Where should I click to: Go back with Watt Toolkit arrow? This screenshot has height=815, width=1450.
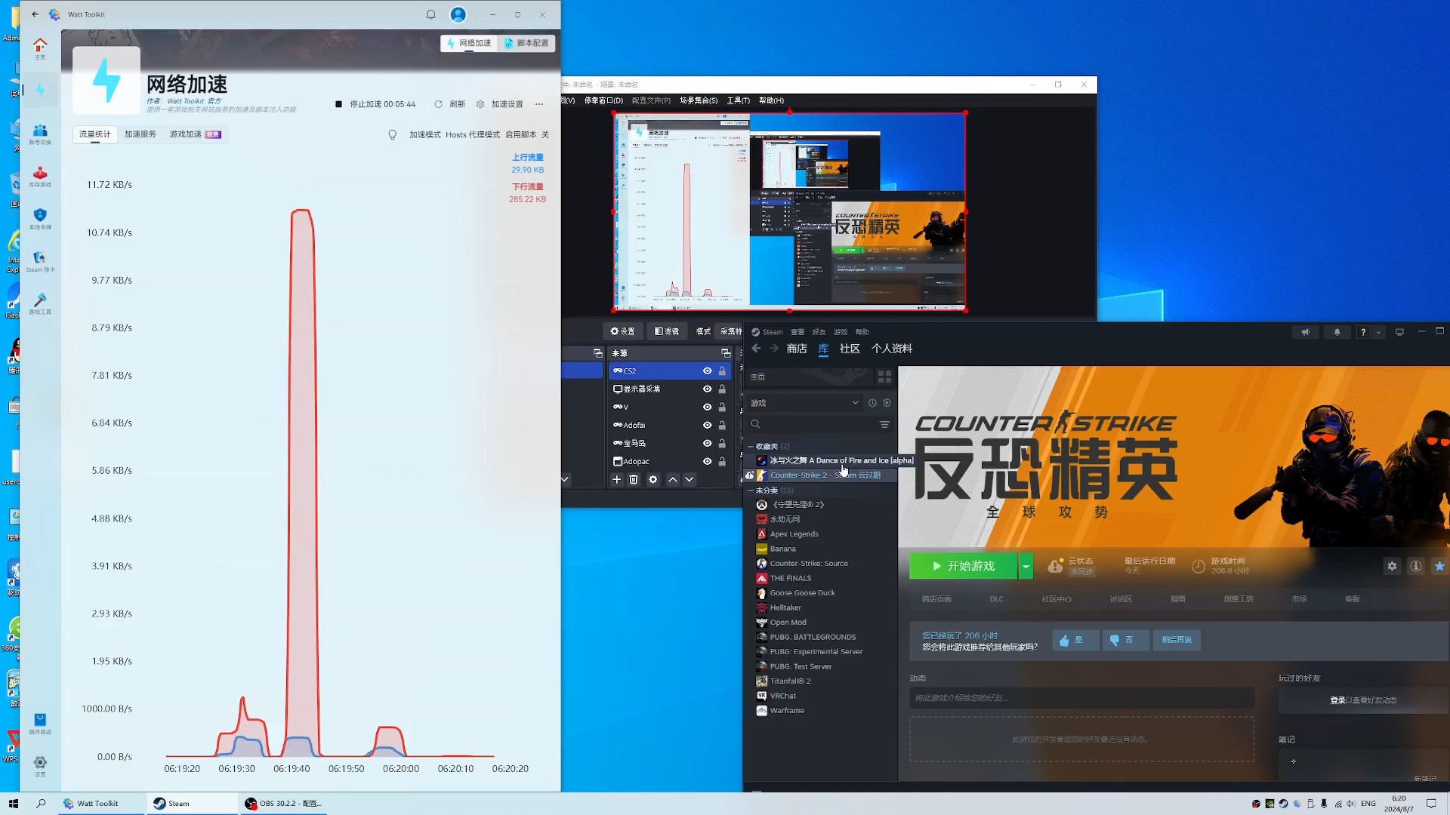[35, 14]
